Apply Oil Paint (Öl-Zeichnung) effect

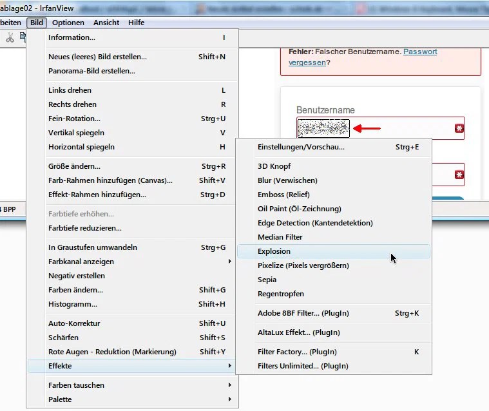click(334, 209)
